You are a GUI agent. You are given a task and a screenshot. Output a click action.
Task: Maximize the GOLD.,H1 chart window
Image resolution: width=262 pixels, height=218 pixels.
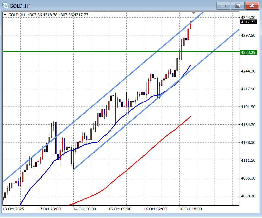(237, 5)
